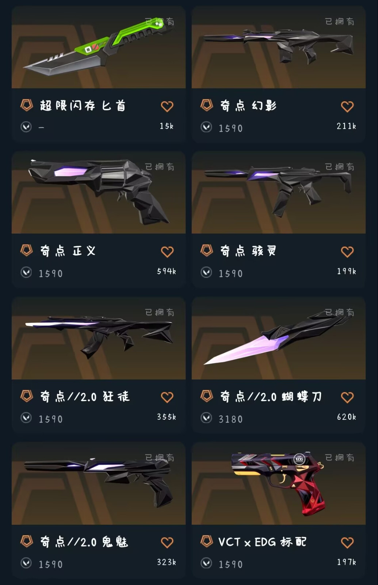The image size is (378, 585).
Task: Click tier badge icon beside 奇点 幻影
Action: (x=207, y=105)
